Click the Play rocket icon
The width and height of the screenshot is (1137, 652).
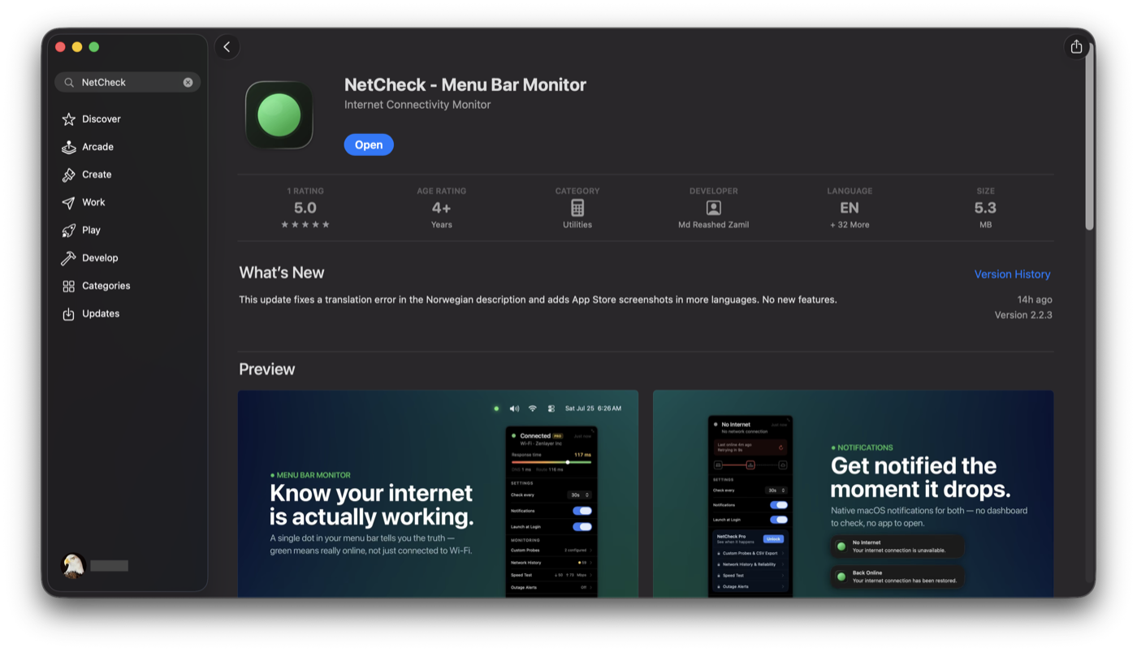[68, 231]
